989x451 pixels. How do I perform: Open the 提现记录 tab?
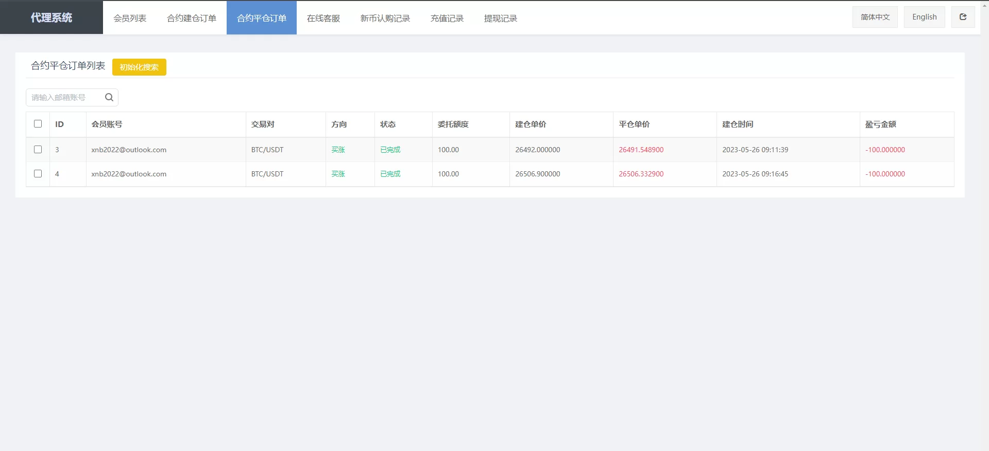click(x=501, y=18)
